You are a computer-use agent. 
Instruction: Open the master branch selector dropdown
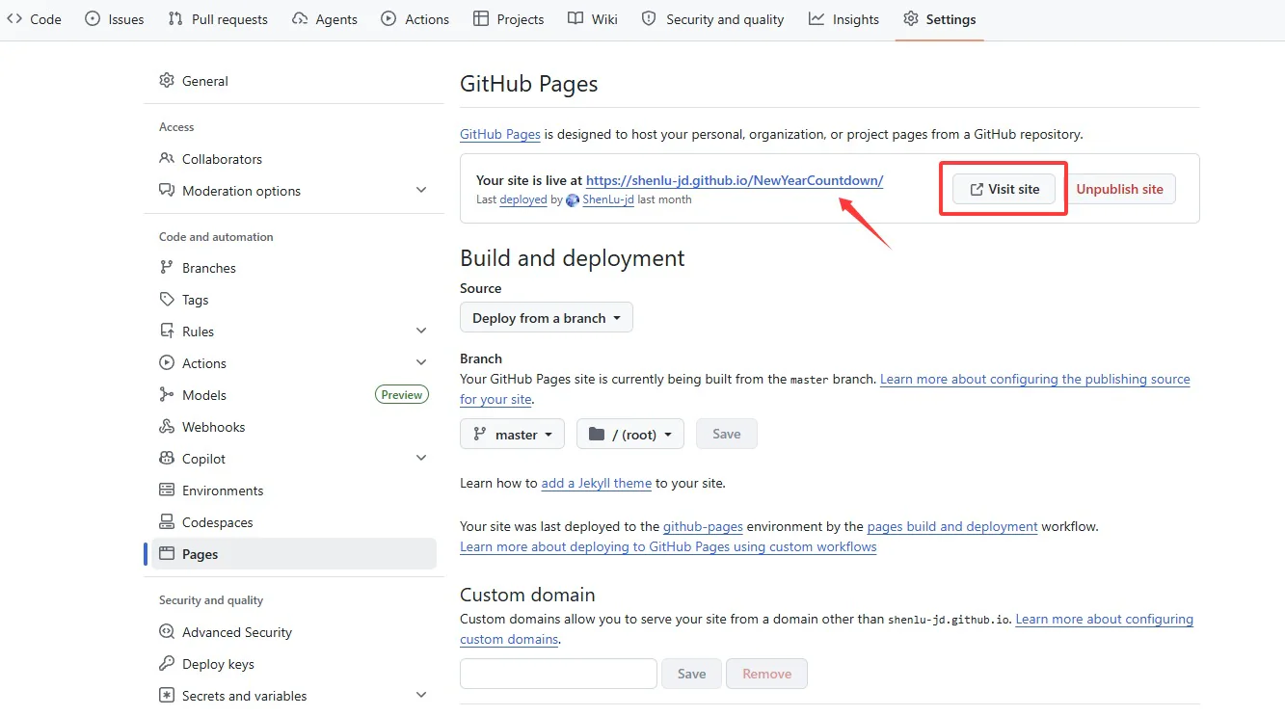click(513, 435)
